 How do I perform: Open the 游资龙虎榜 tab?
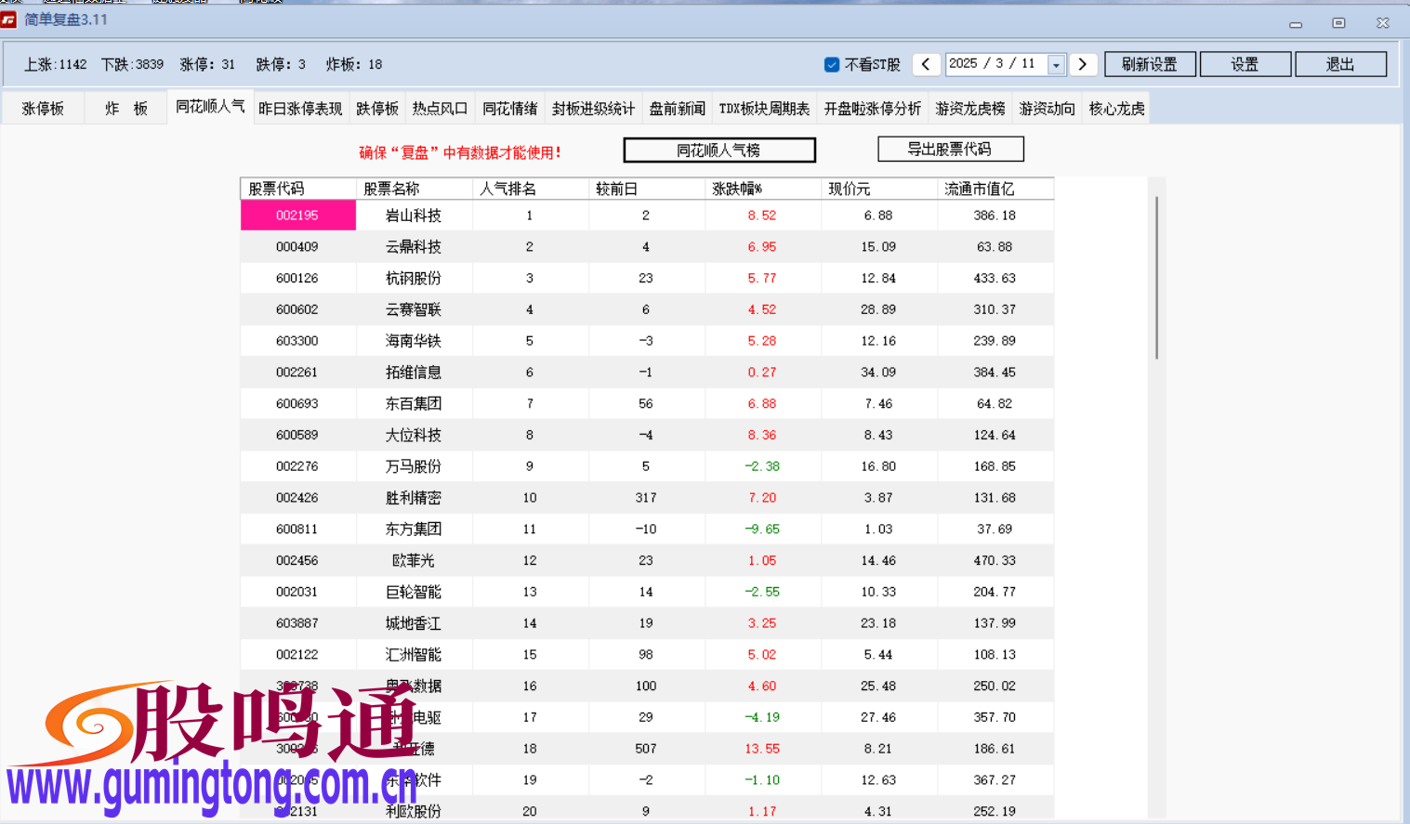(969, 107)
